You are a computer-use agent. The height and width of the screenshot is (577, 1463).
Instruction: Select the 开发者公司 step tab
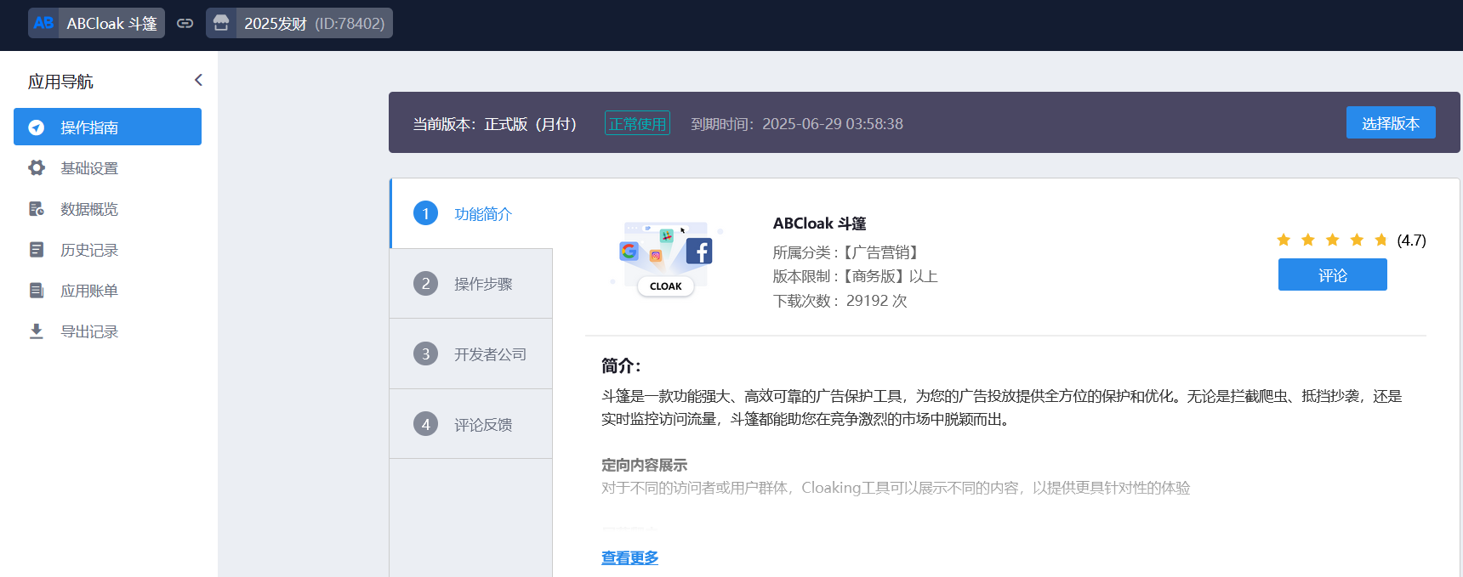click(x=471, y=354)
